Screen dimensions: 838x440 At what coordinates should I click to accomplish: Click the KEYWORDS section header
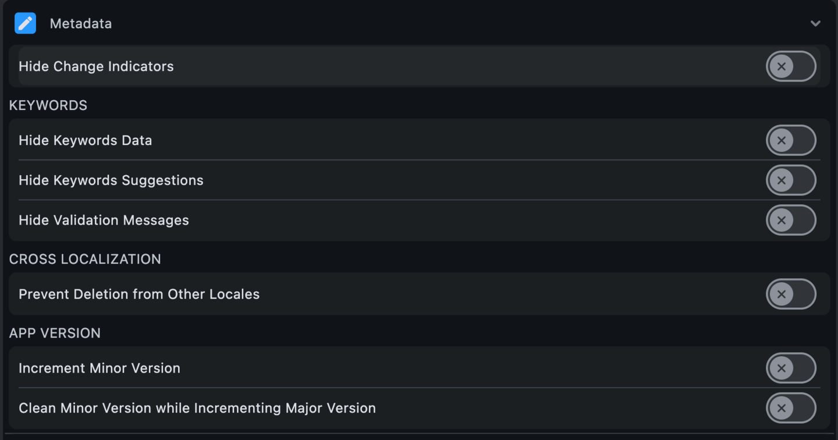48,105
